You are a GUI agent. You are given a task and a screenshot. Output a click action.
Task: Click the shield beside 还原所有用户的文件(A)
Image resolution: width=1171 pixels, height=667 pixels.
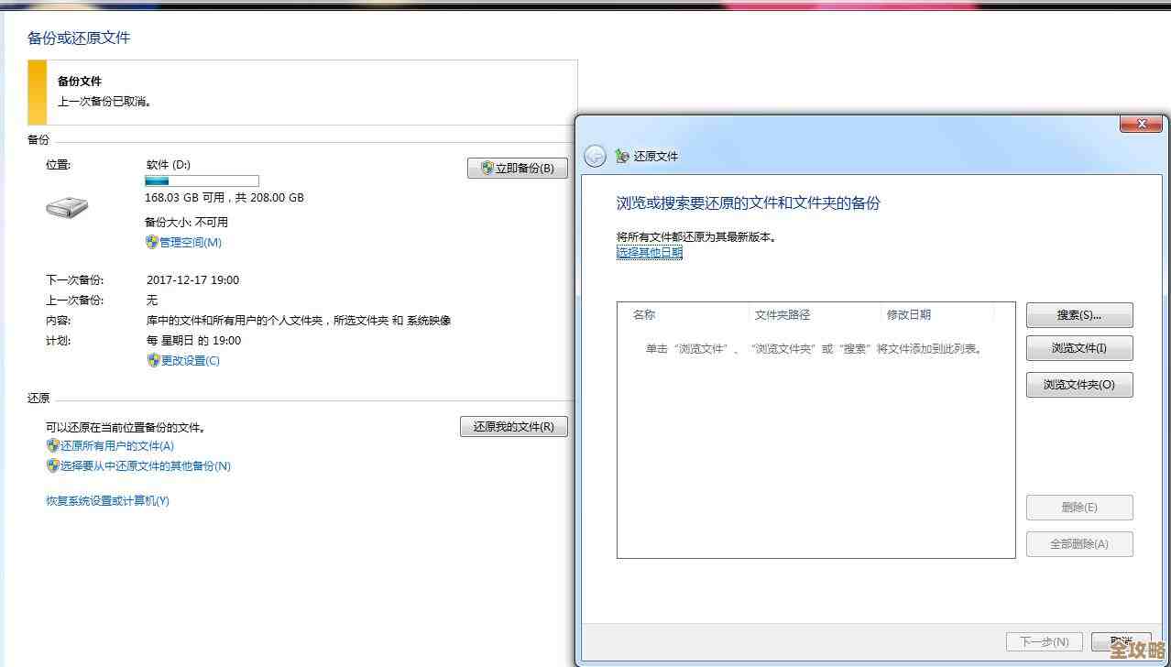[x=52, y=444]
